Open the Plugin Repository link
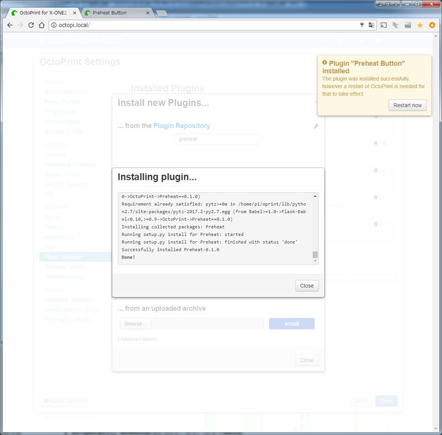This screenshot has height=435, width=442. (x=182, y=126)
